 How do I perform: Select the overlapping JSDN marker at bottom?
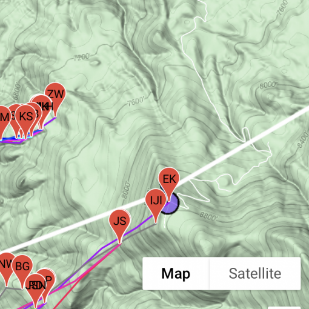coord(36,286)
